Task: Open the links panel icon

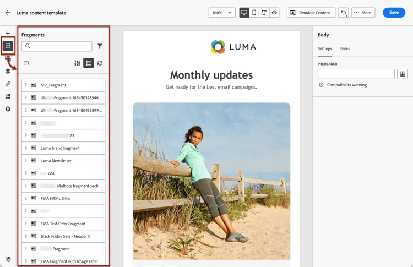Action: pyautogui.click(x=8, y=84)
